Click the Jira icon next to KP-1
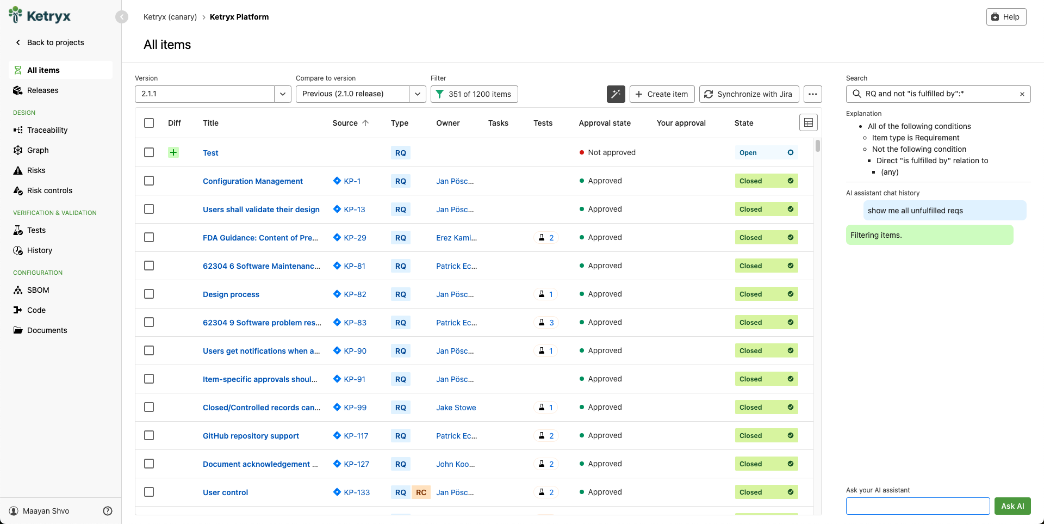 (337, 181)
